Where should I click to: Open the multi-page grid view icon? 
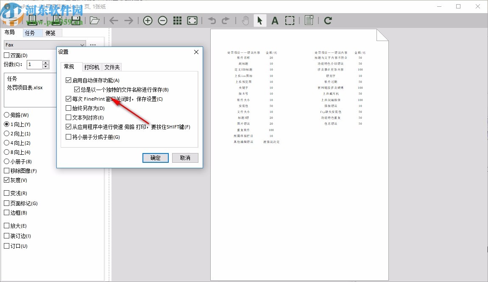pos(177,20)
